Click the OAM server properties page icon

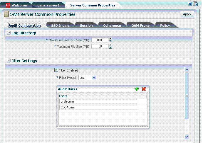click(6, 14)
